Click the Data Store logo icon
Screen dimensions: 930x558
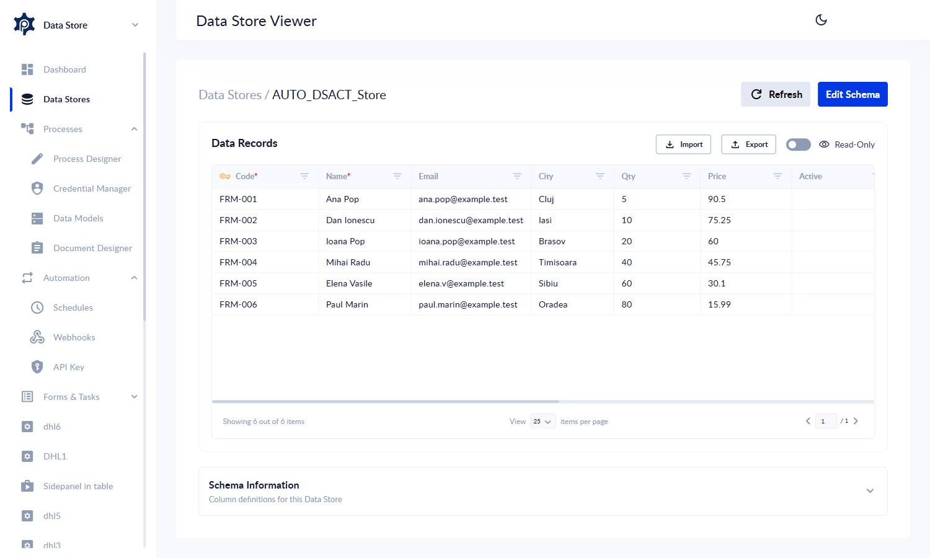pyautogui.click(x=24, y=24)
